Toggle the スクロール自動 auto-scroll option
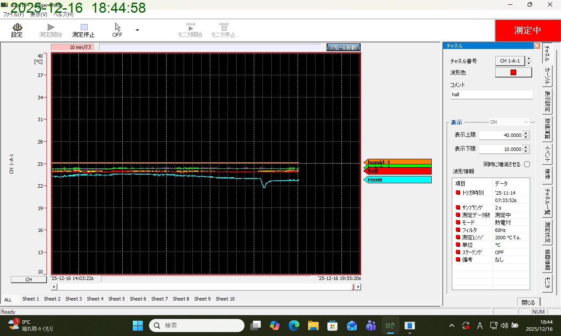This screenshot has height=336, width=561. click(x=343, y=47)
